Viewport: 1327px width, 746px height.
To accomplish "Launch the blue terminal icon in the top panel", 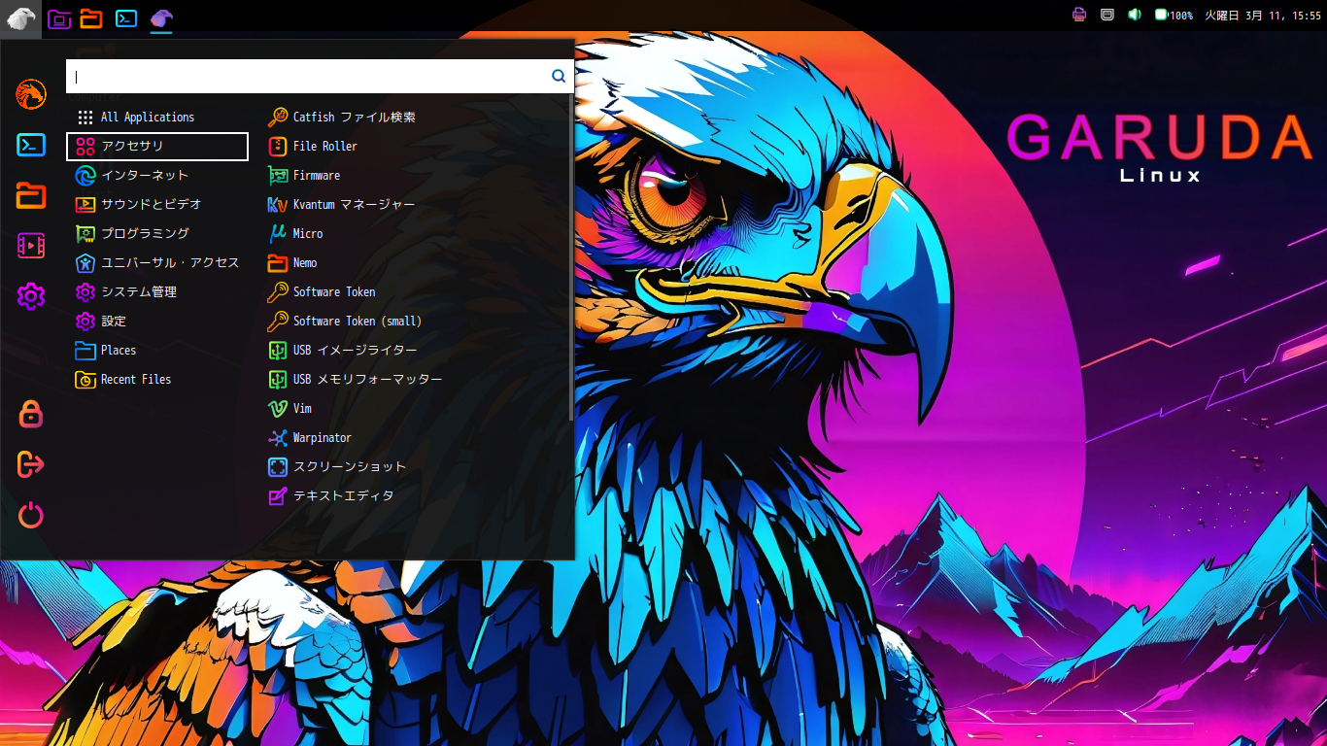I will pyautogui.click(x=126, y=17).
